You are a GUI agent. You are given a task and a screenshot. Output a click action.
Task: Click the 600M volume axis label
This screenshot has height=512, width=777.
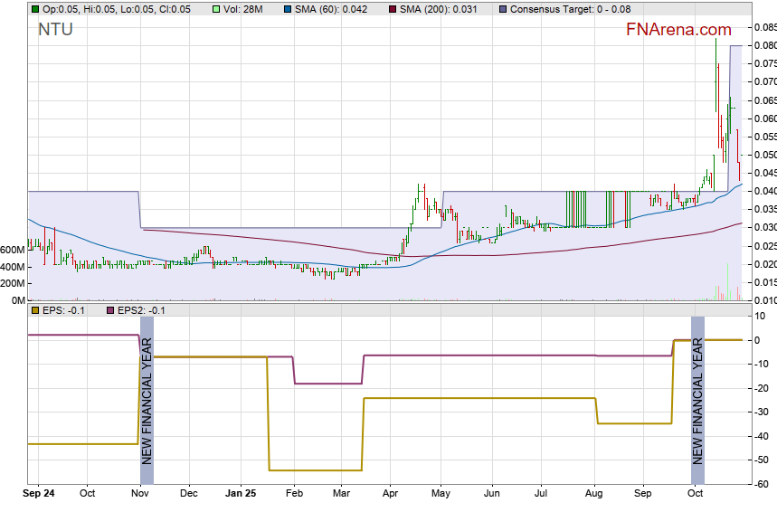click(x=13, y=250)
